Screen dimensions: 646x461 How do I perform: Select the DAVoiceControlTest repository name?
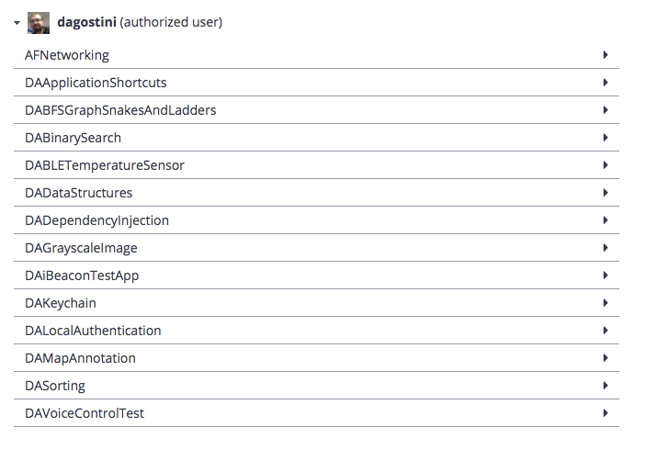[85, 413]
